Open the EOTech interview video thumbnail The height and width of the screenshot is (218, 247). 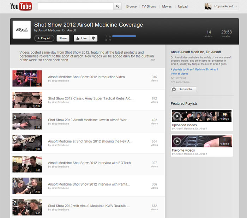(x=27, y=164)
